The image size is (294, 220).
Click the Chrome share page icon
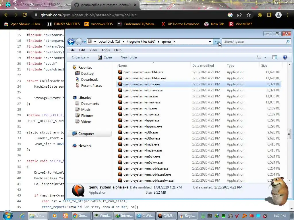239,15
